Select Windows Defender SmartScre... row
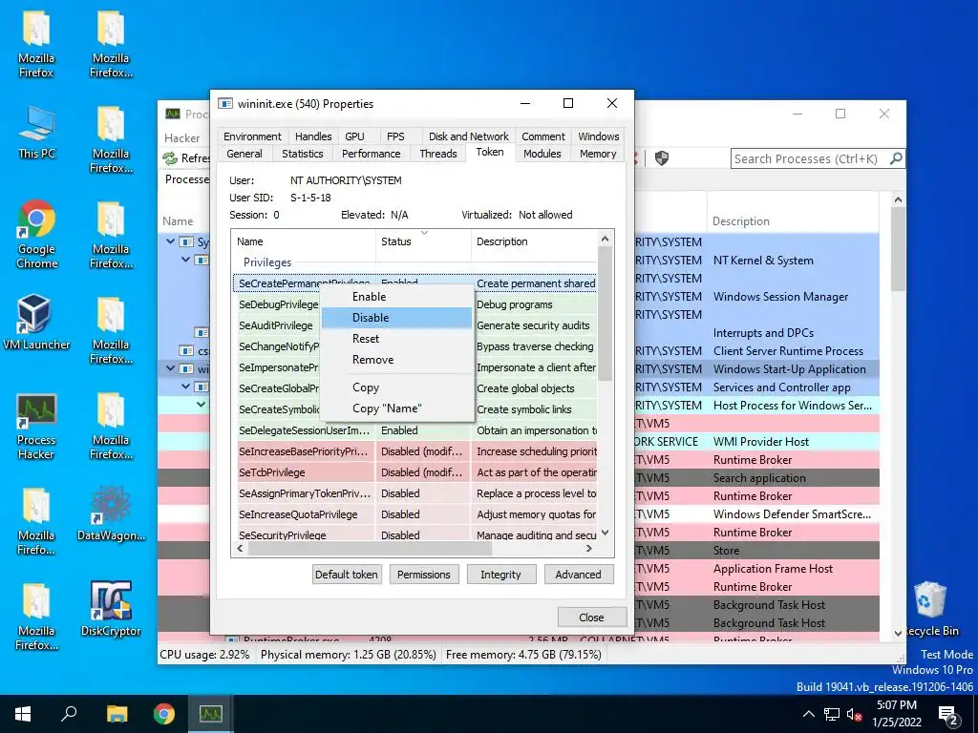 tap(756, 514)
